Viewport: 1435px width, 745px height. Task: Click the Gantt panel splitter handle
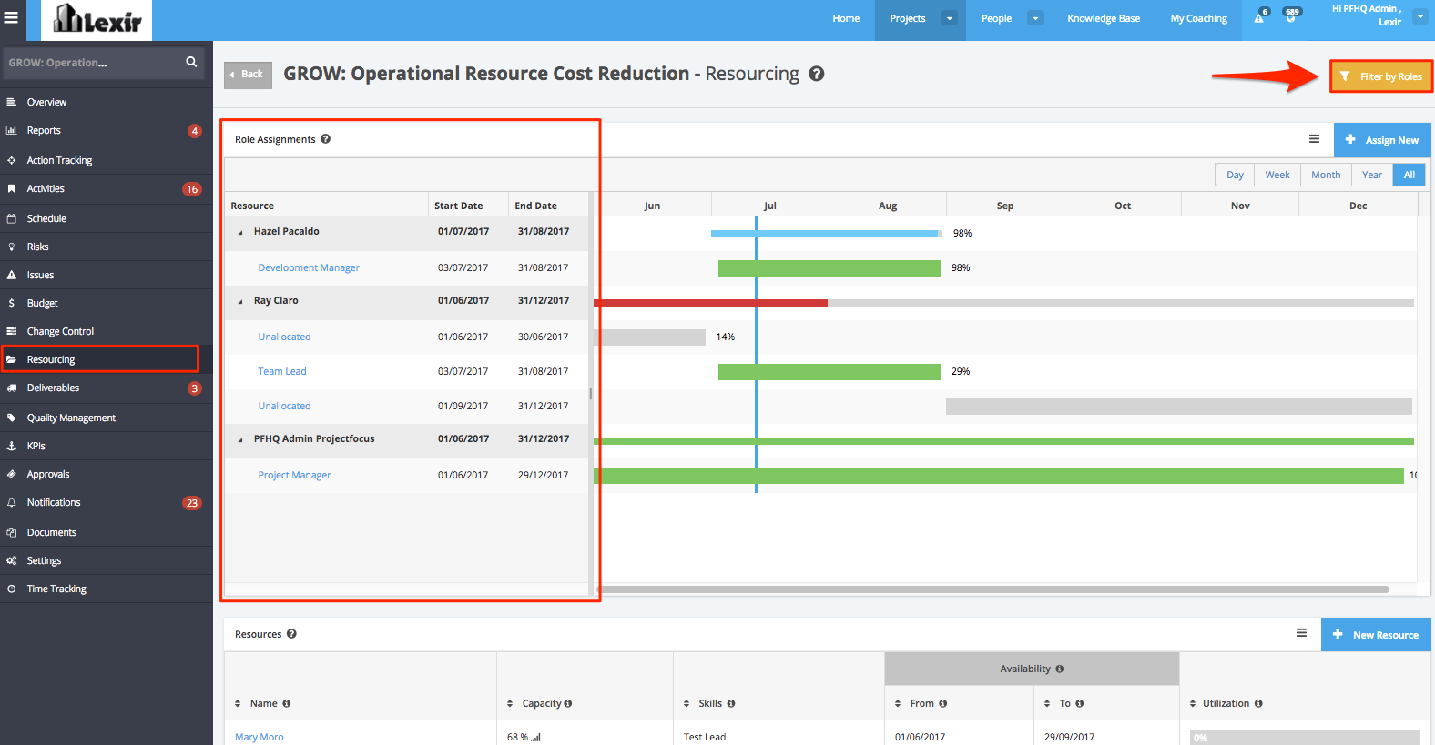point(591,394)
